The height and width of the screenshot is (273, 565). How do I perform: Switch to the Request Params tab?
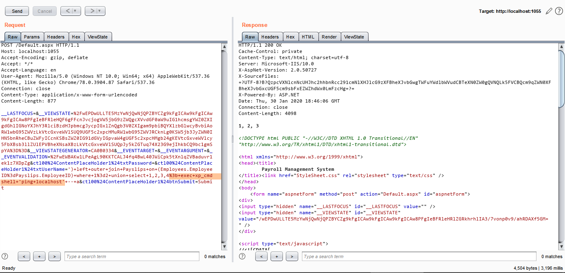coord(32,37)
